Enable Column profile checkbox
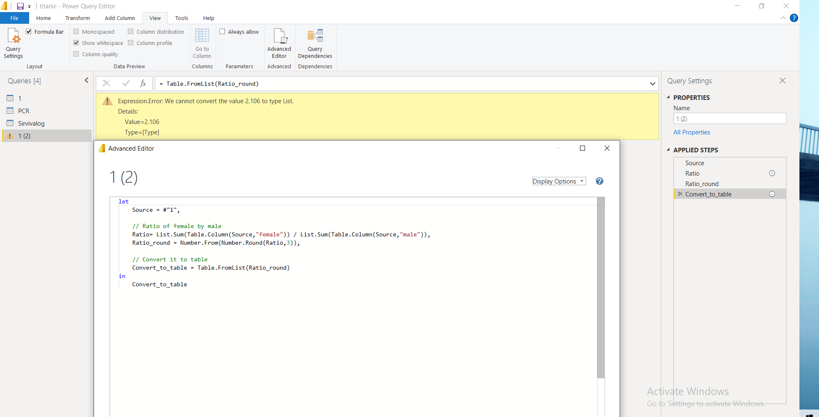This screenshot has width=819, height=417. (131, 43)
